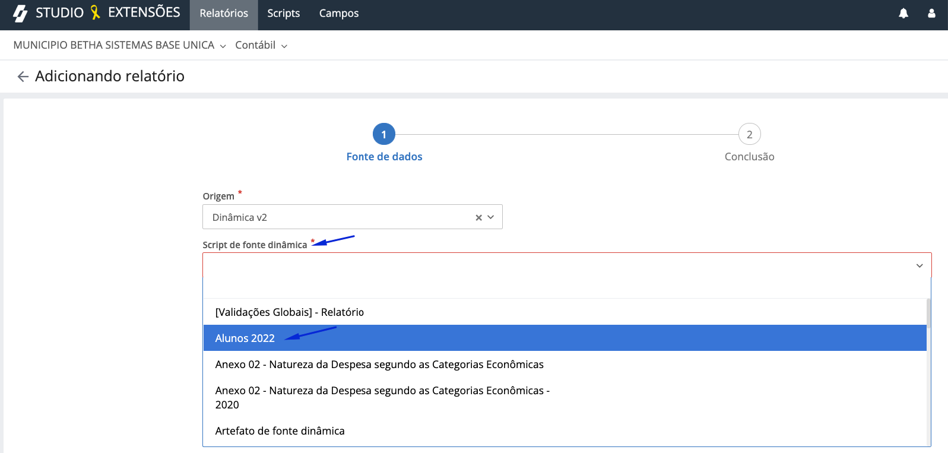Choose Anexo 02 Categorias Econômicas option without 2020

tap(565, 364)
